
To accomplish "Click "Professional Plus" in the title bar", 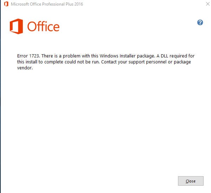I will (x=57, y=5).
